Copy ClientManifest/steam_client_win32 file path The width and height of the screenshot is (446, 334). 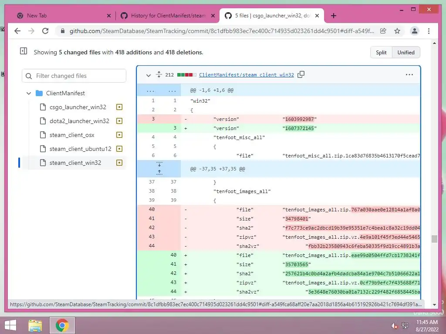click(x=301, y=74)
